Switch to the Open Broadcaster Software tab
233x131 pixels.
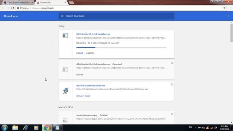[18, 3]
